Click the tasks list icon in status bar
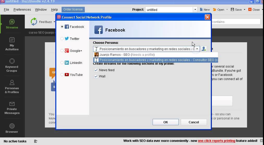This screenshot has width=264, height=145. coord(35,141)
